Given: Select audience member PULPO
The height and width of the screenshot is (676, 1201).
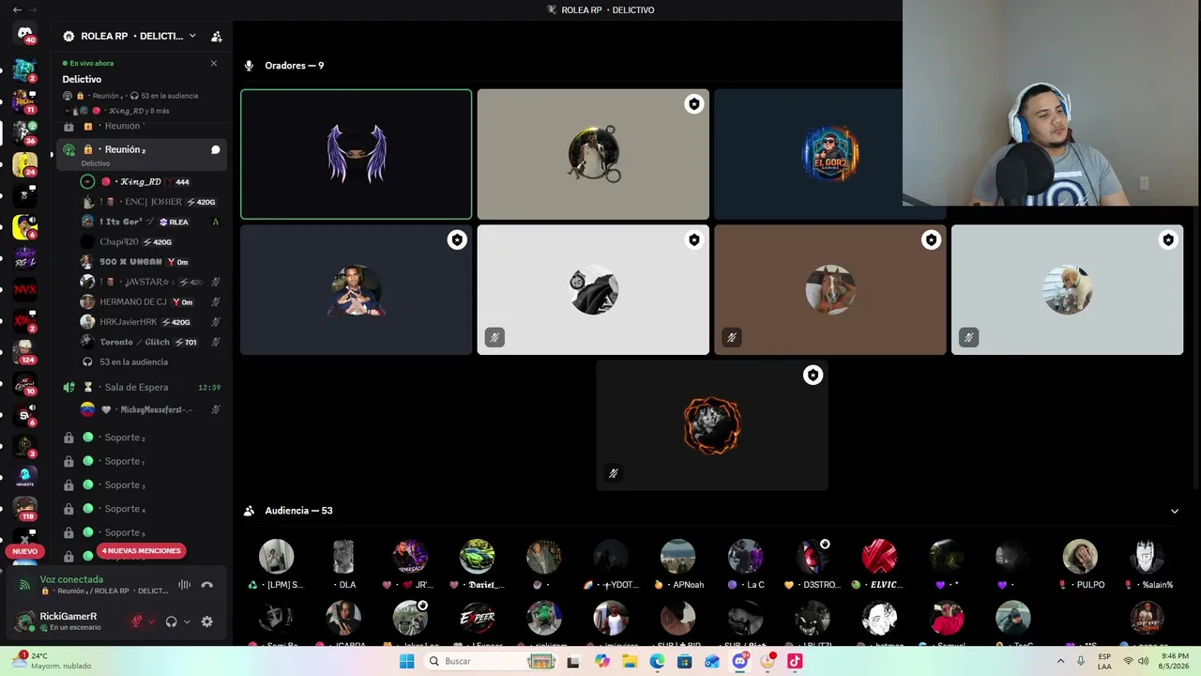Looking at the screenshot, I should (x=1080, y=564).
